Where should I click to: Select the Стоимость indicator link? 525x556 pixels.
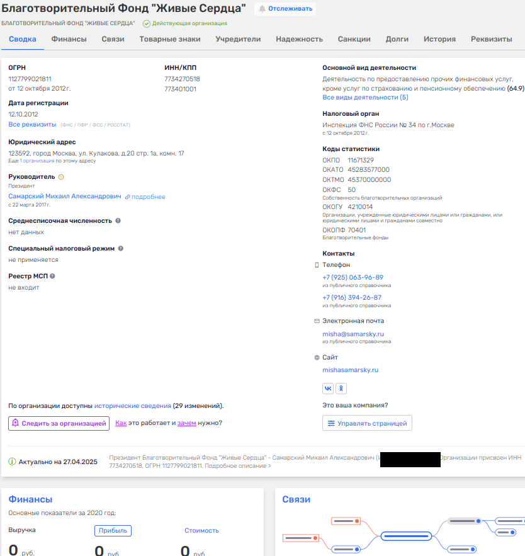[201, 530]
